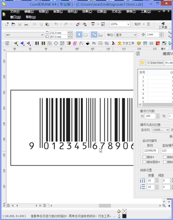Go to the next page arrow
The width and height of the screenshot is (173, 220).
click(x=37, y=206)
